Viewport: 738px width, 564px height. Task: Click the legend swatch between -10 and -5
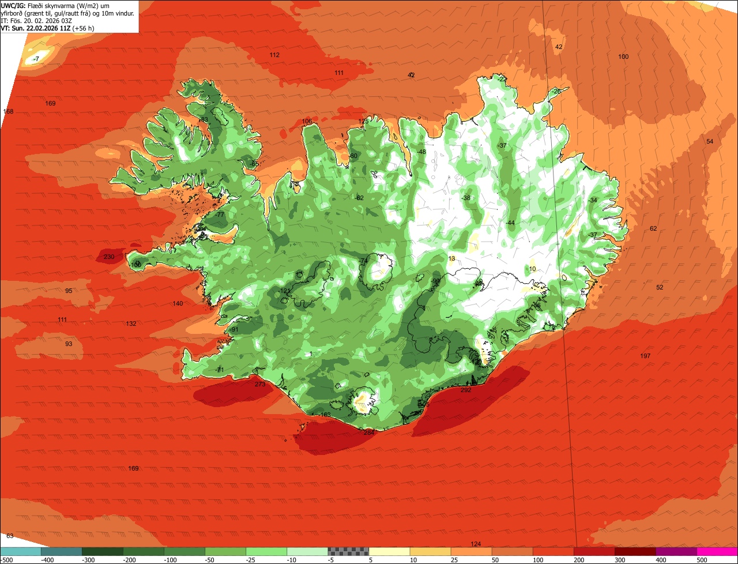pos(307,551)
